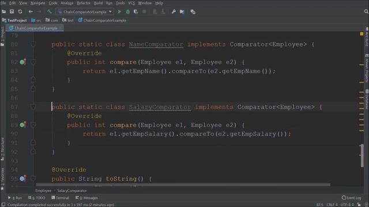Open the run configuration dropdown ChainComparatorExample
Screen dimensions: 369x207
coord(85,11)
